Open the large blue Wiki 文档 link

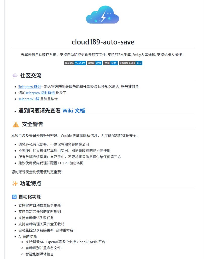pos(73,111)
